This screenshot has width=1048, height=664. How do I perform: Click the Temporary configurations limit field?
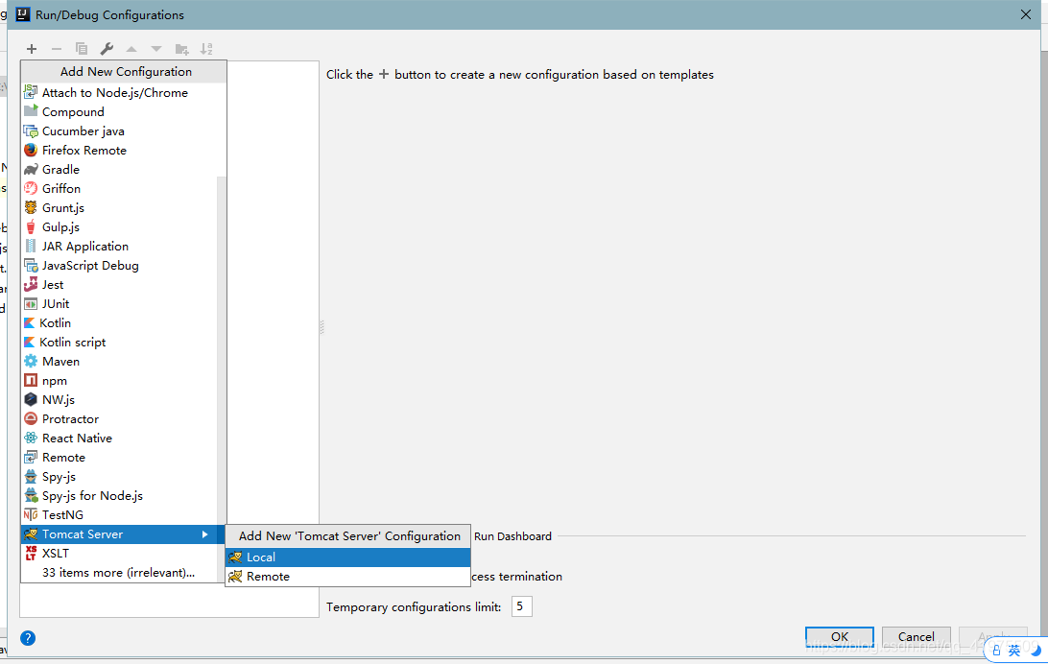[x=521, y=606]
